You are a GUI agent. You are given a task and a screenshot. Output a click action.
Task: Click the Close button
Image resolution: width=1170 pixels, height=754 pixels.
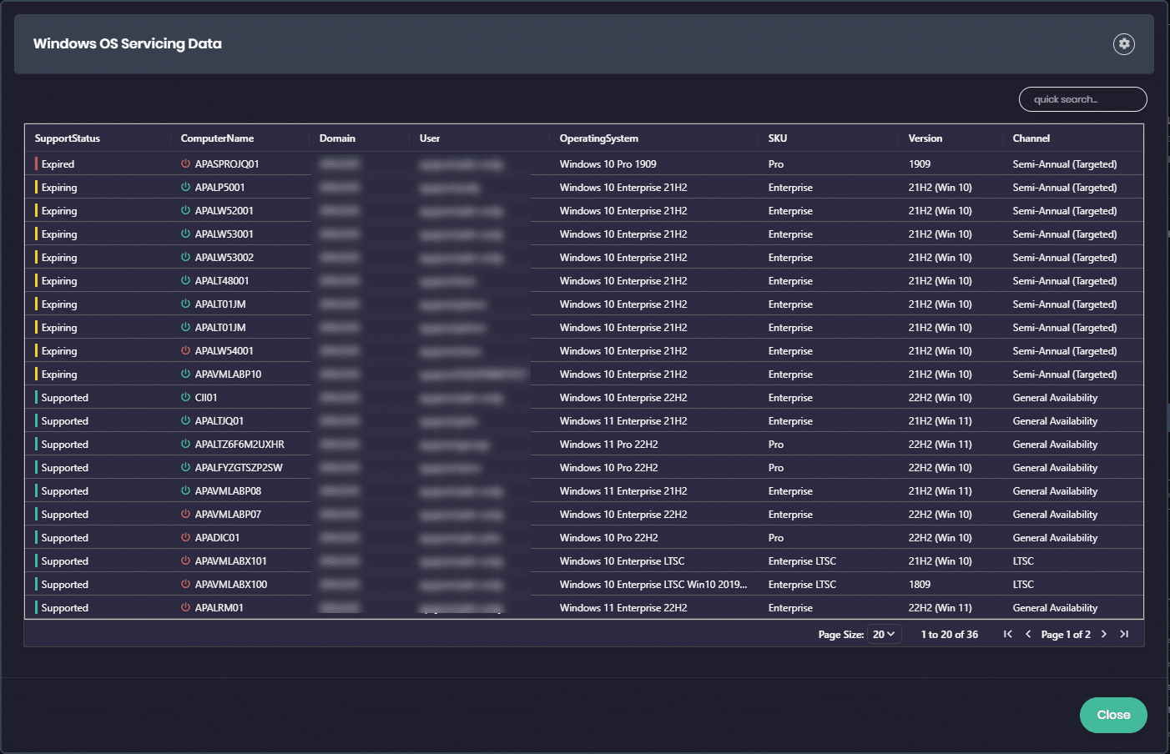pos(1112,715)
